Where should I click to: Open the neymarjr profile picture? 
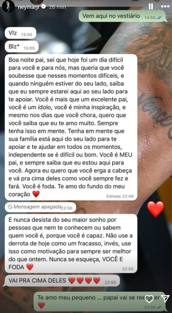coord(8,7)
